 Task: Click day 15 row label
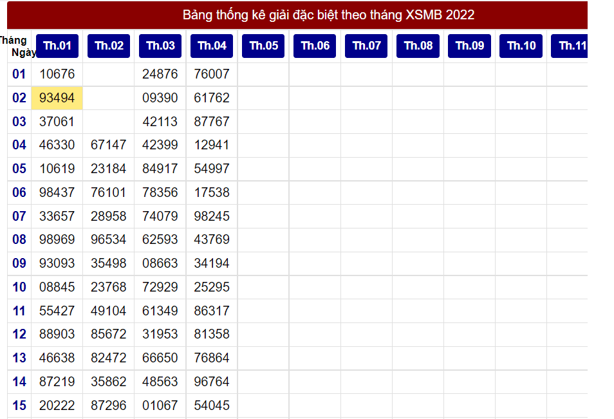[19, 405]
